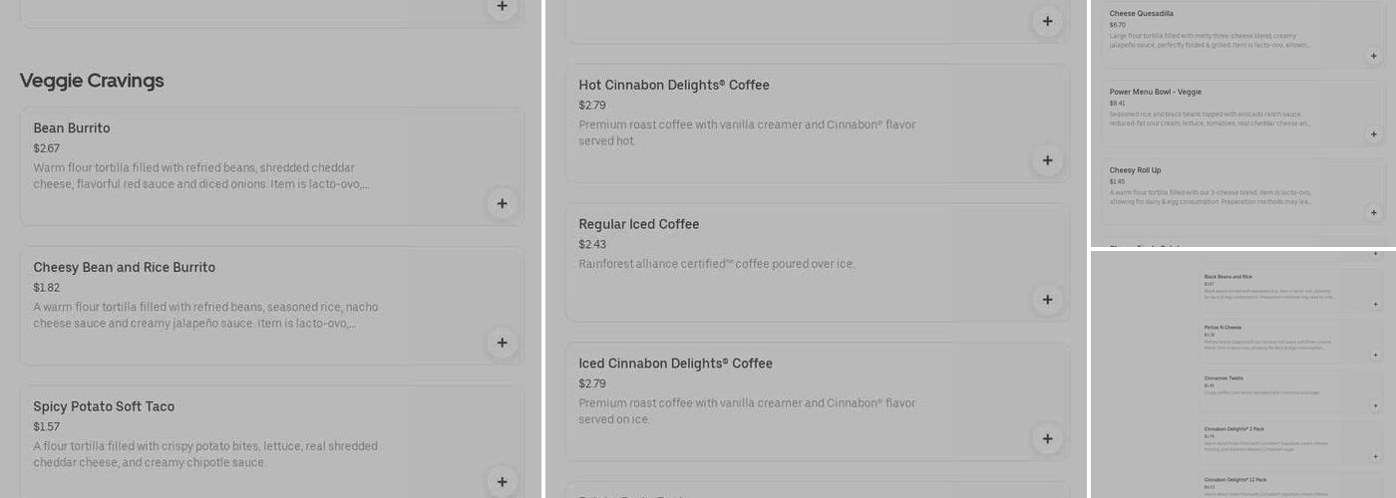Add Bean Burrito to cart

pyautogui.click(x=502, y=203)
